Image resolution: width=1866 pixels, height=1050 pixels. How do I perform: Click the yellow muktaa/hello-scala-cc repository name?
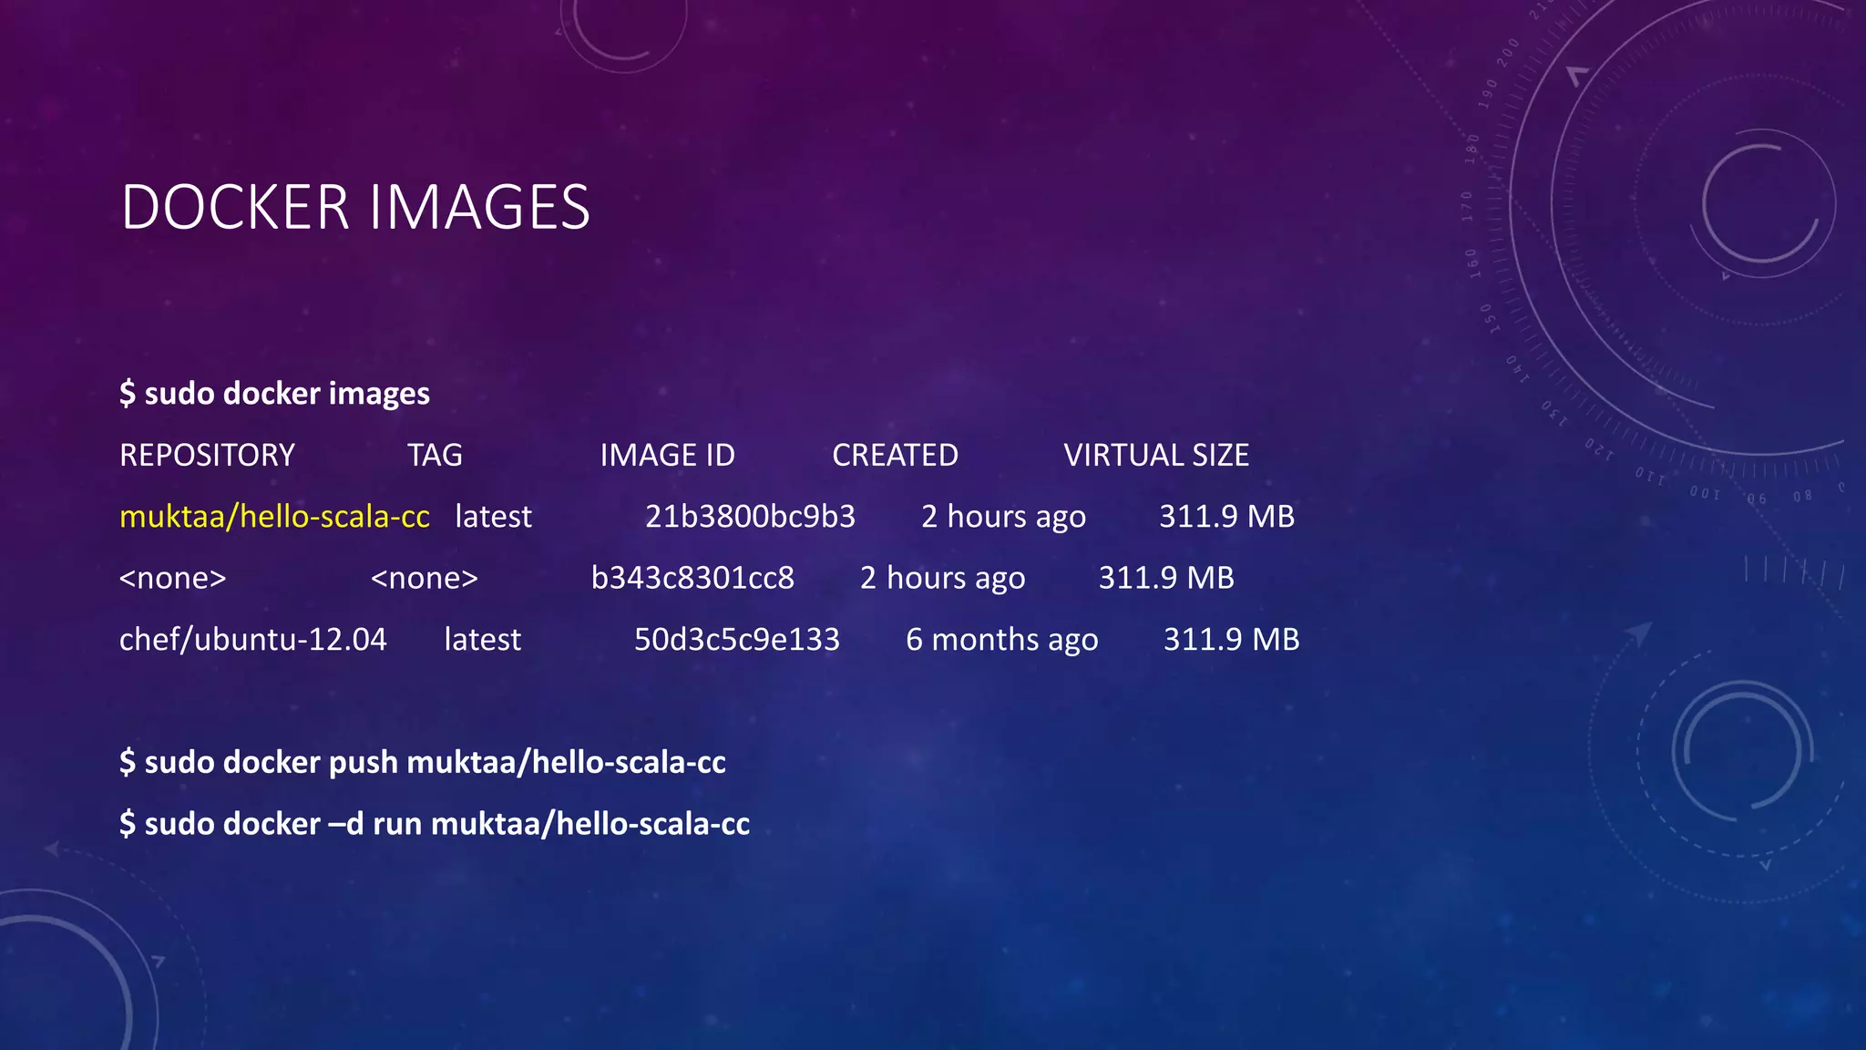pos(274,517)
